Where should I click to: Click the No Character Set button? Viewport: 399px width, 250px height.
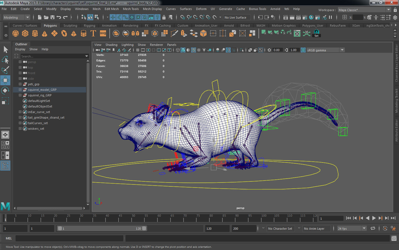[x=280, y=229]
